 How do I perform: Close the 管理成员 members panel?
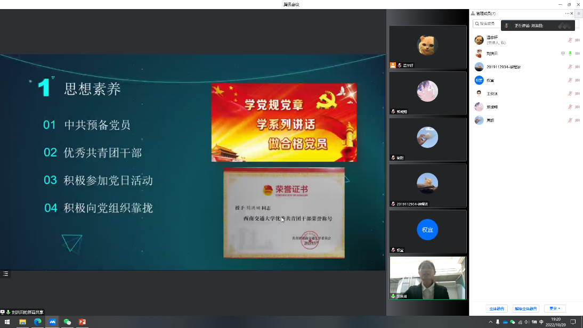click(x=572, y=13)
